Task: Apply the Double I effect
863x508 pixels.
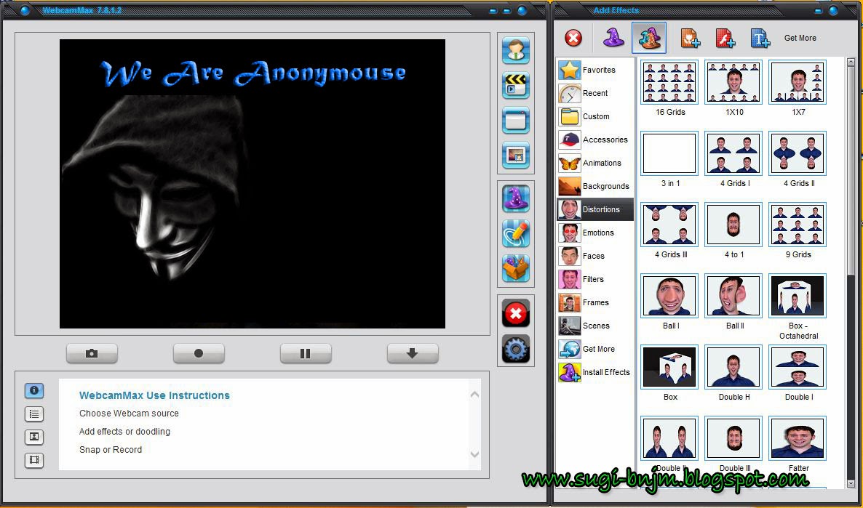Action: pyautogui.click(x=798, y=367)
